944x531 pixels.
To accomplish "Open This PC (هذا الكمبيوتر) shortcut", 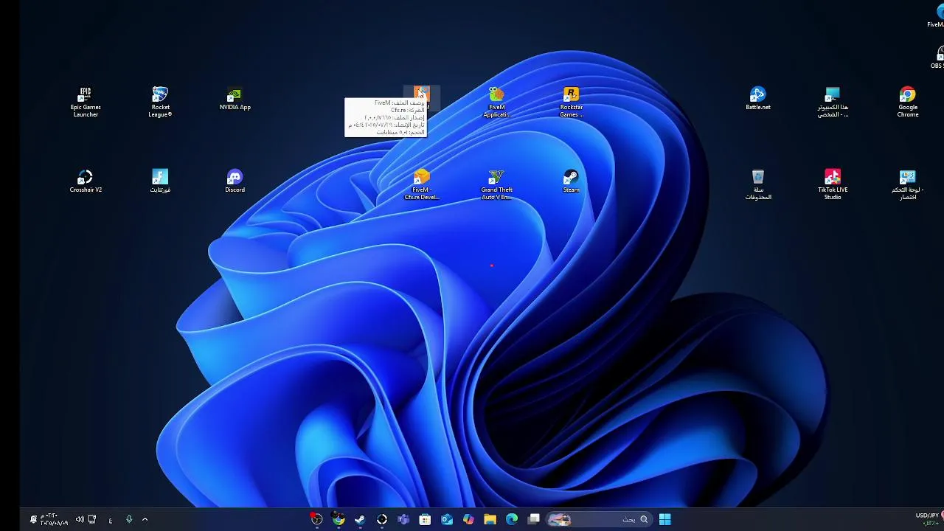I will point(833,102).
